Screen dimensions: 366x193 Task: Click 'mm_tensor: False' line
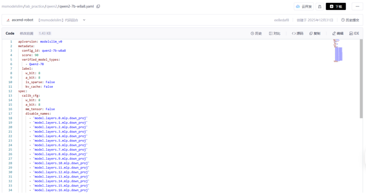40,109
